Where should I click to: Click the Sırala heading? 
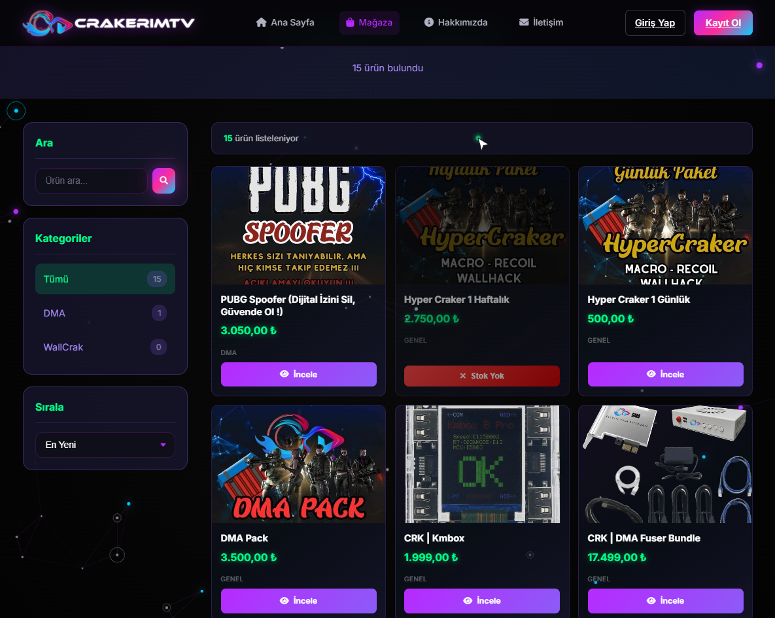pyautogui.click(x=50, y=407)
